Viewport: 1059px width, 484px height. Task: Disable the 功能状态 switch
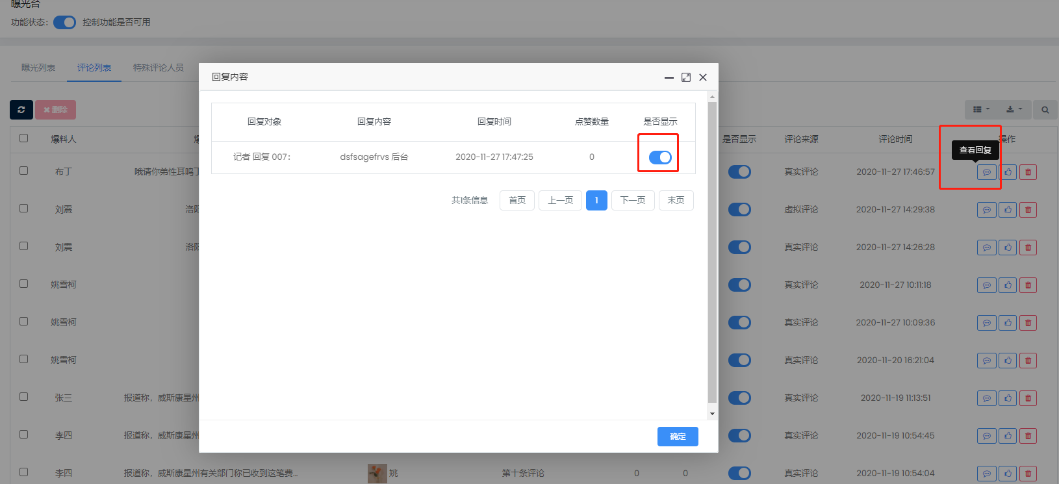pos(64,23)
